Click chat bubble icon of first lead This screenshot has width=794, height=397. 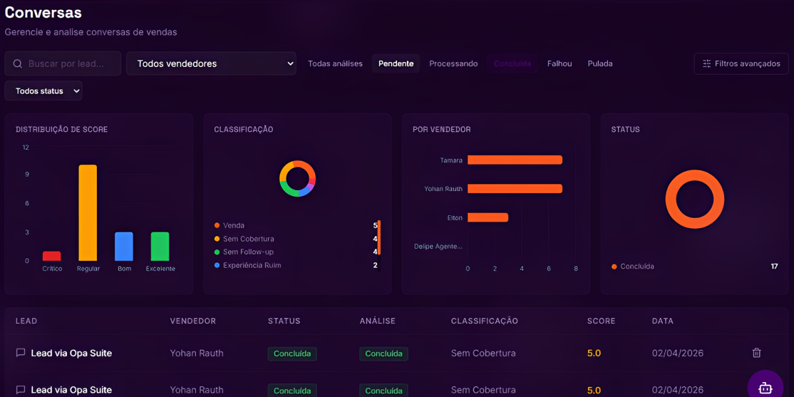coord(20,353)
